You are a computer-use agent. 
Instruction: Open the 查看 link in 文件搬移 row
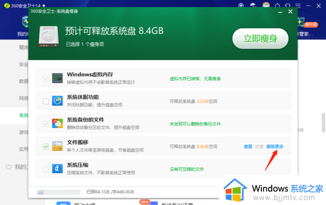pyautogui.click(x=248, y=146)
